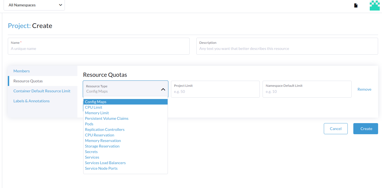The height and width of the screenshot is (188, 382).
Task: Cancel the project creation
Action: (x=336, y=128)
